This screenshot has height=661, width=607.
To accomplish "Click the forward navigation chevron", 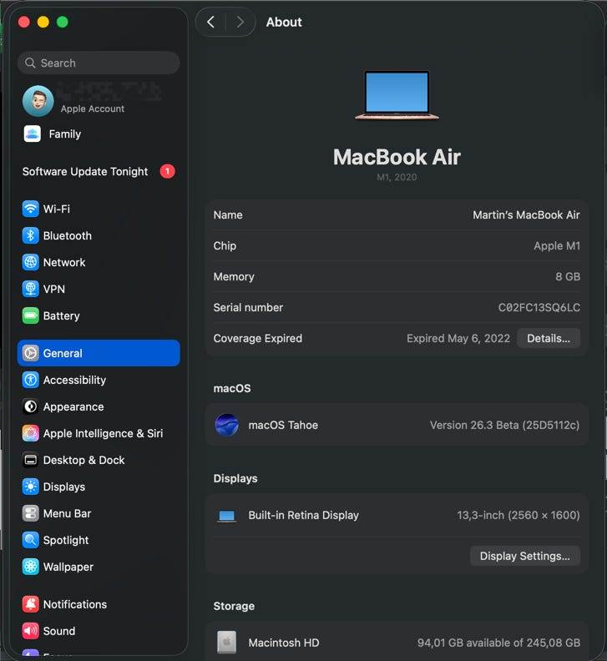I will 240,23.
